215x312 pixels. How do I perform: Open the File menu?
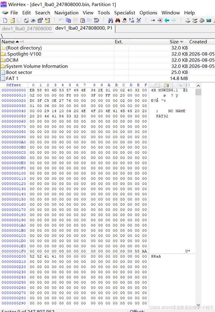(x=14, y=13)
